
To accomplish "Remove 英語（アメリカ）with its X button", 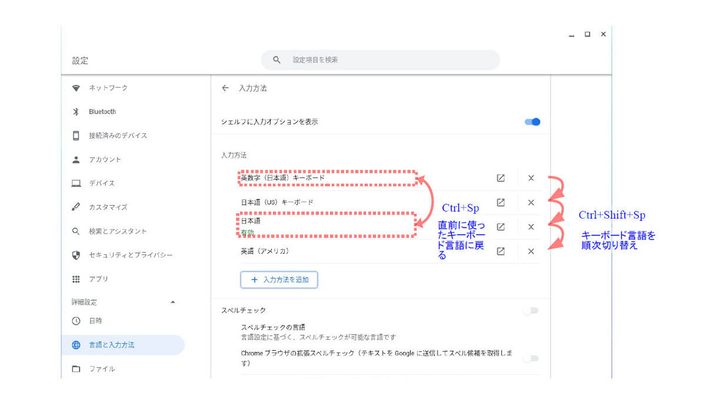I will [x=530, y=251].
